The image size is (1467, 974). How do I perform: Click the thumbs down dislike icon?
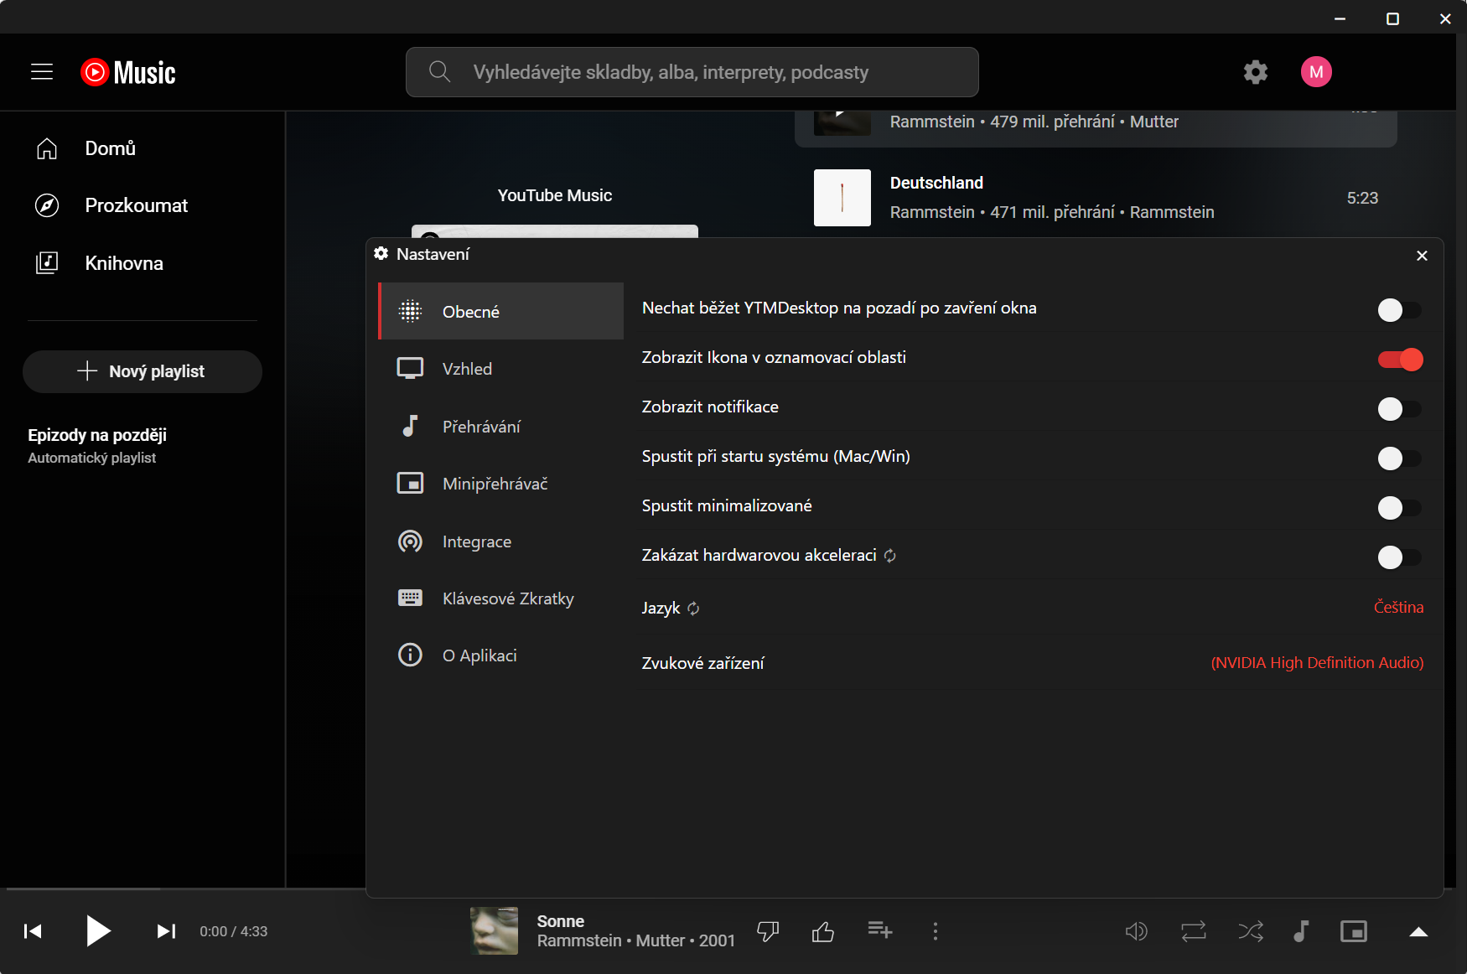(767, 931)
